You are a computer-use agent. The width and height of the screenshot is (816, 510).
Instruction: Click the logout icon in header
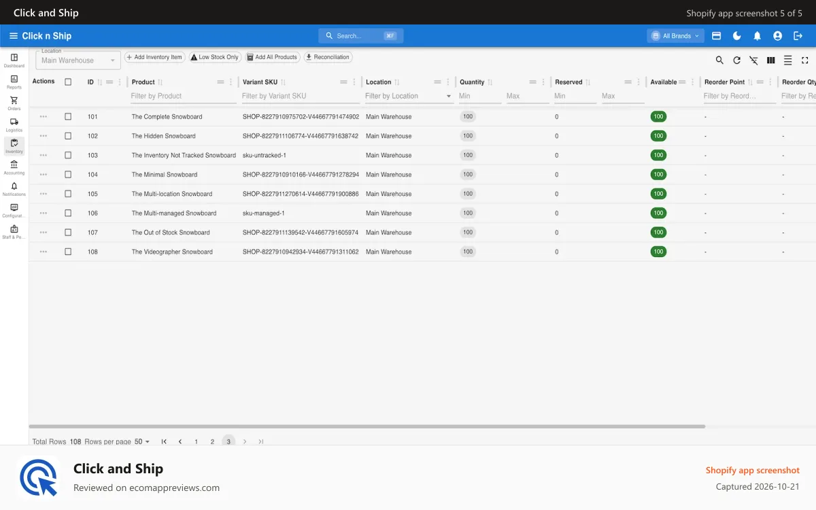pyautogui.click(x=798, y=36)
